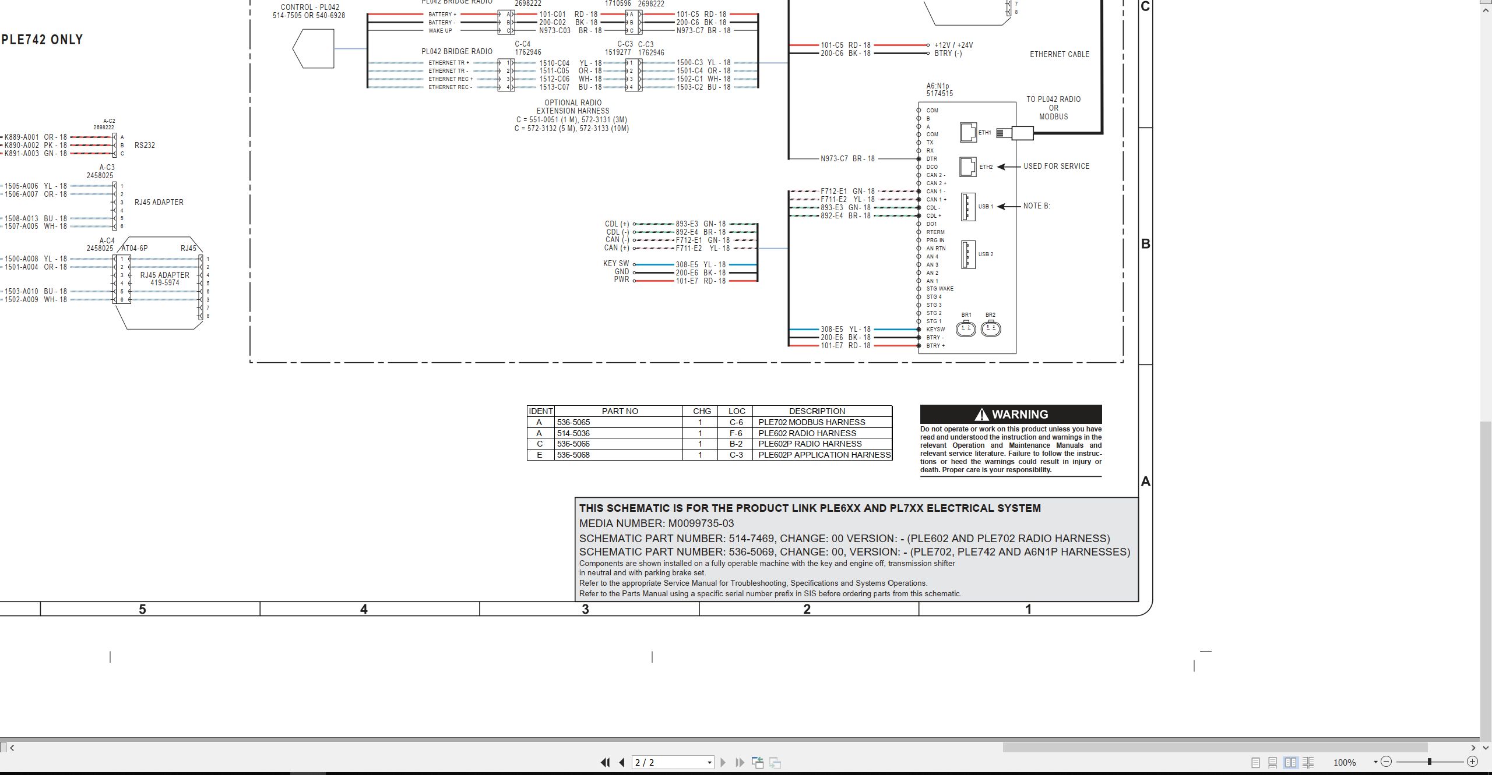
Task: Click the PLE702 MODBUS HARNESS description
Action: 812,422
